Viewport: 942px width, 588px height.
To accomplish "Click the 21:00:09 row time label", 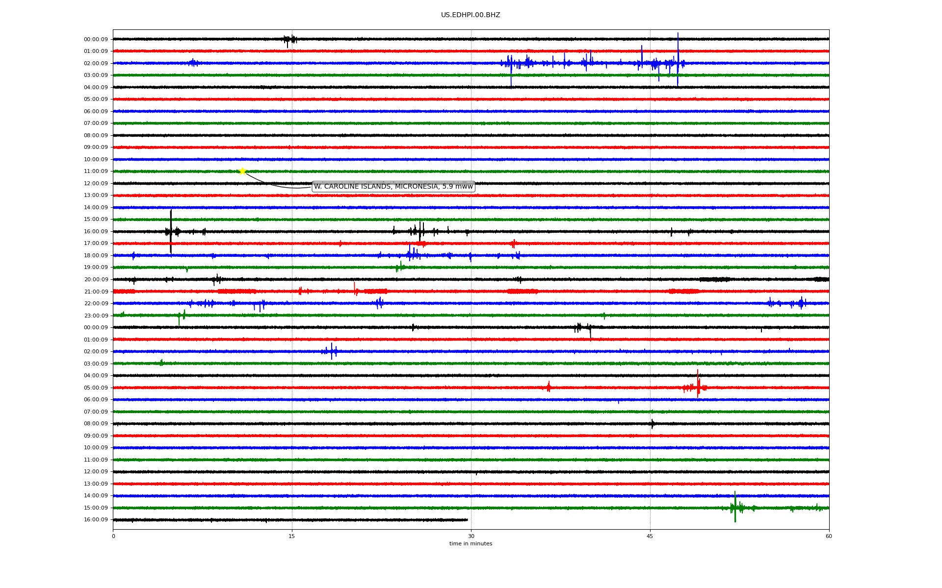I will click(x=96, y=292).
